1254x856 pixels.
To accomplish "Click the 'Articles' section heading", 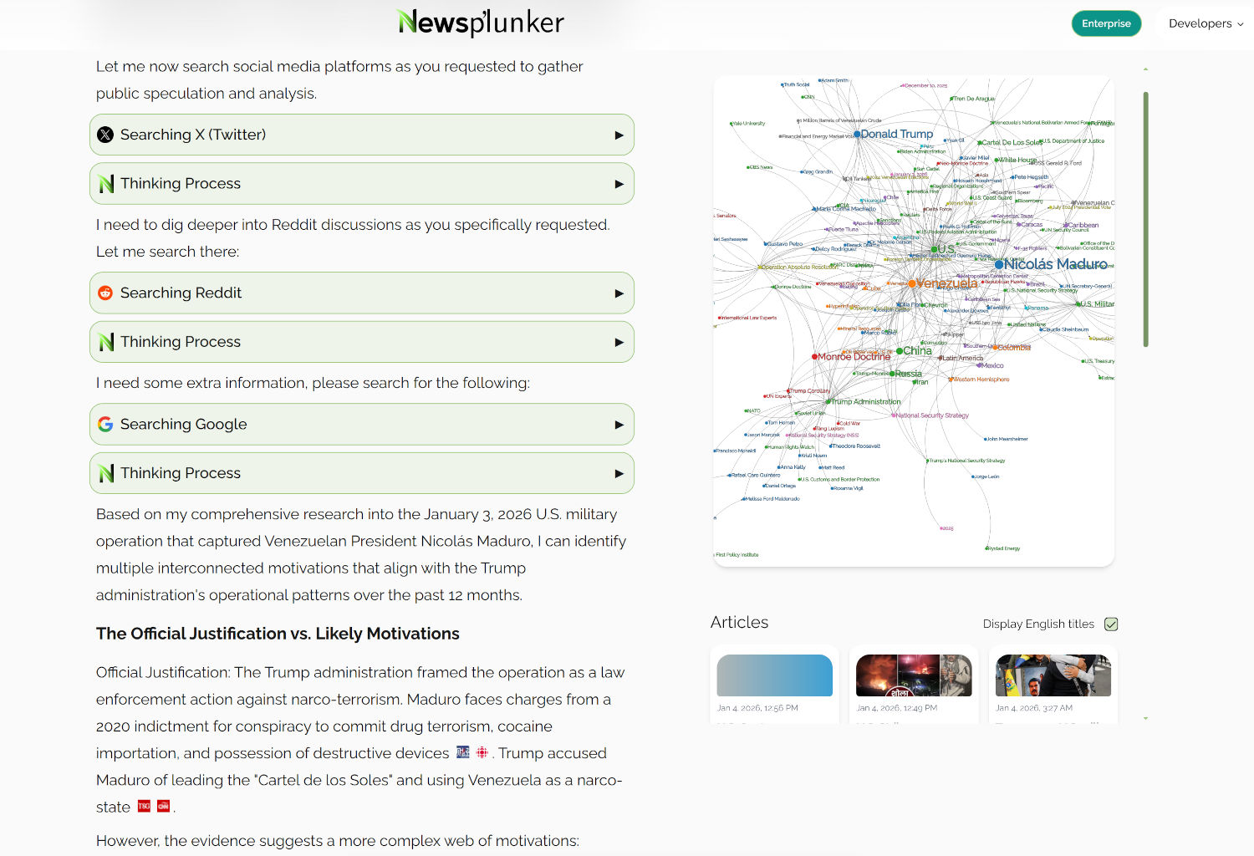I will pos(739,622).
